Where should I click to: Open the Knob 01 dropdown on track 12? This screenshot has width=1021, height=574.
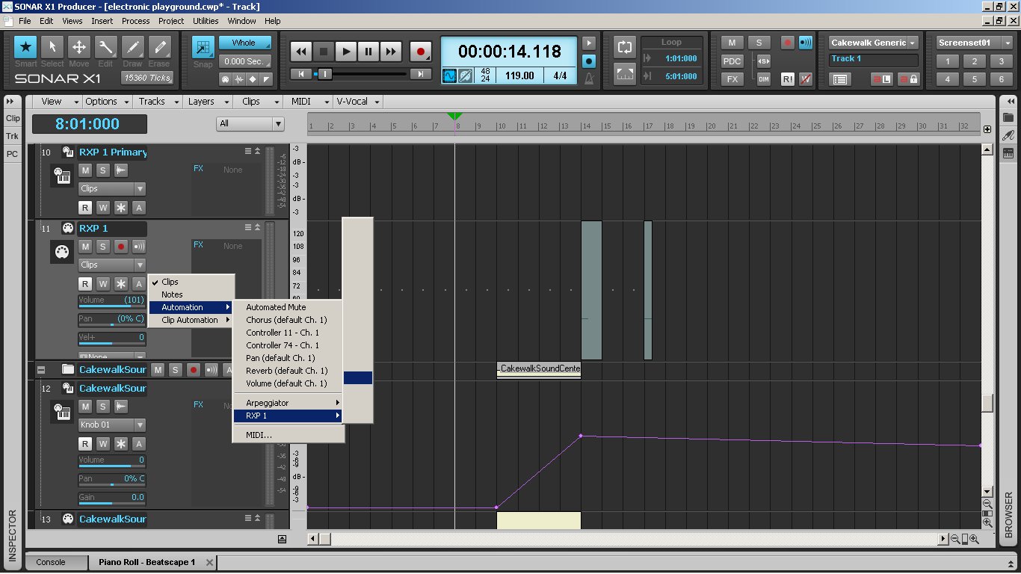coord(112,425)
